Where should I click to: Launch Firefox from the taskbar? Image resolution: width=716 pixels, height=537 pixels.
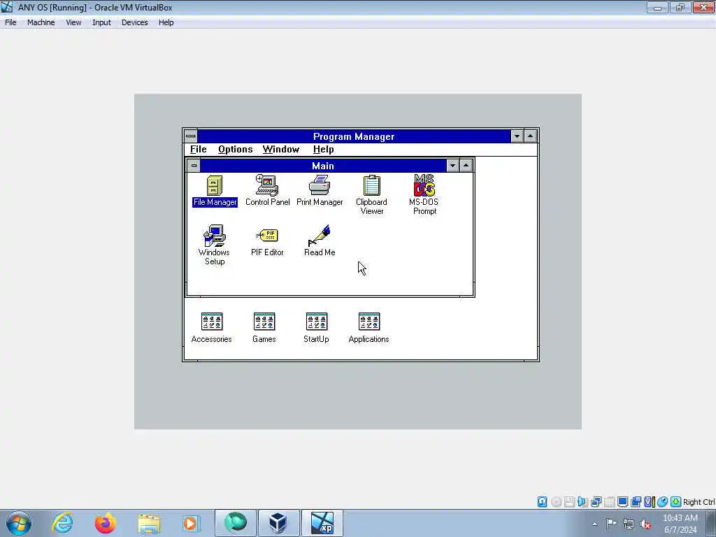pos(105,523)
